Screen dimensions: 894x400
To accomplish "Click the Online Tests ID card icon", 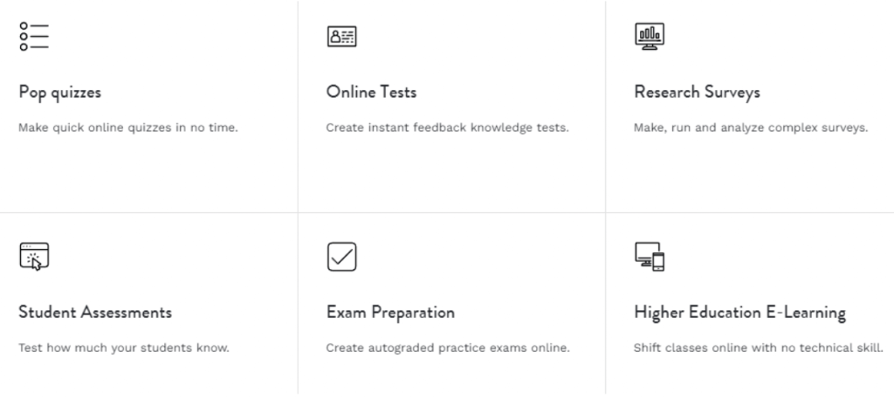I will click(342, 36).
